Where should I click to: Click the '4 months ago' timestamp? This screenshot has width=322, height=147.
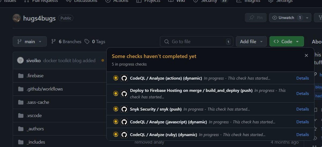point(284,142)
